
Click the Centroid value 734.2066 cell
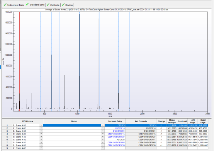[182, 134]
